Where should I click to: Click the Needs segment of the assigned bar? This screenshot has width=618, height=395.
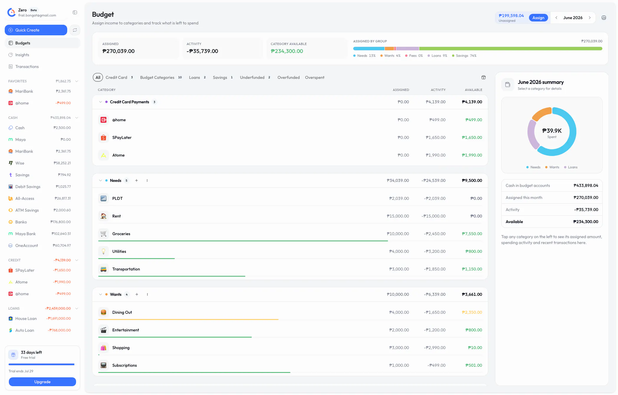click(369, 49)
